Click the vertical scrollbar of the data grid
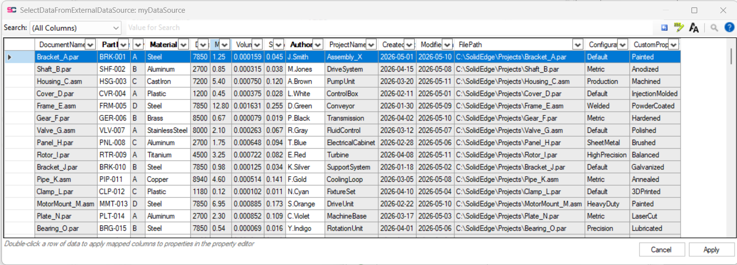Viewport: 737px width, 265px height. (x=731, y=137)
